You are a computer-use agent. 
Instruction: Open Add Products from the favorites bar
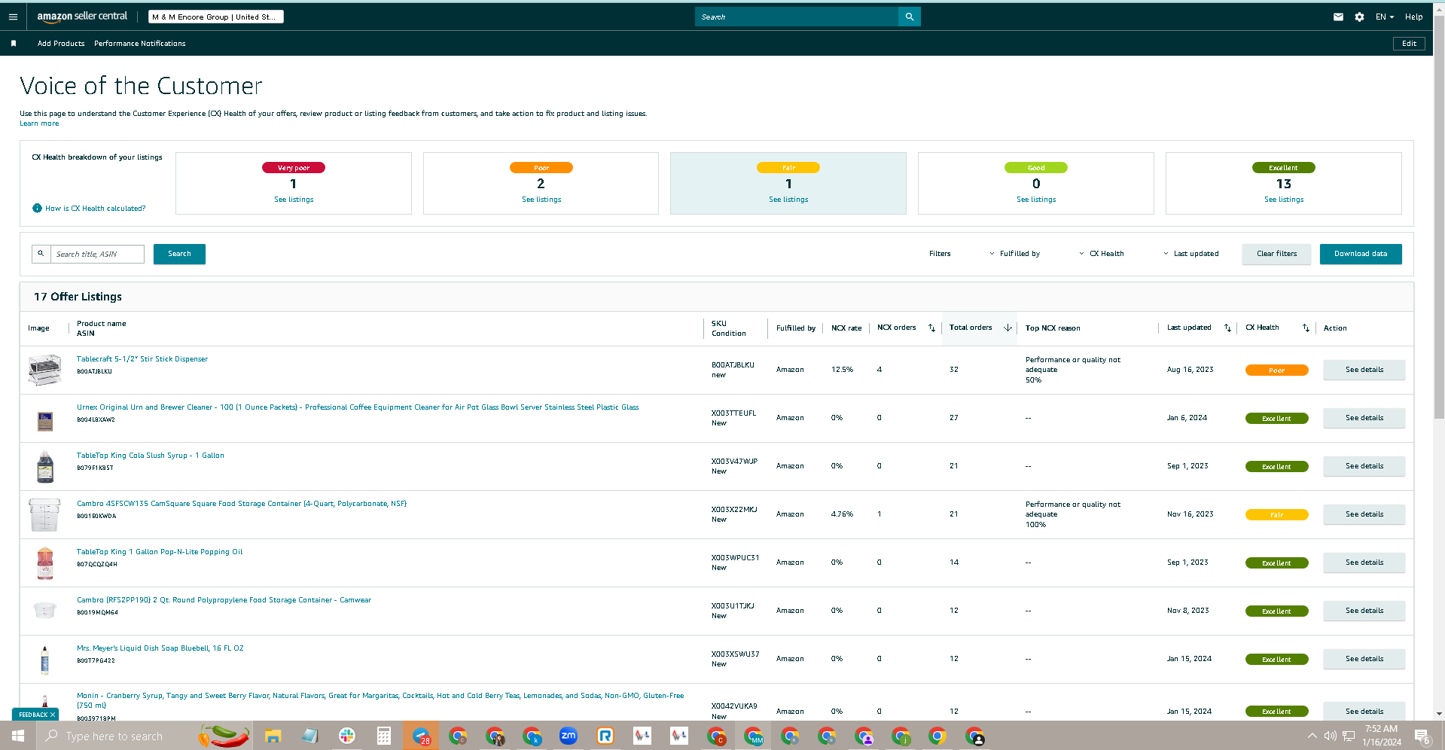61,44
